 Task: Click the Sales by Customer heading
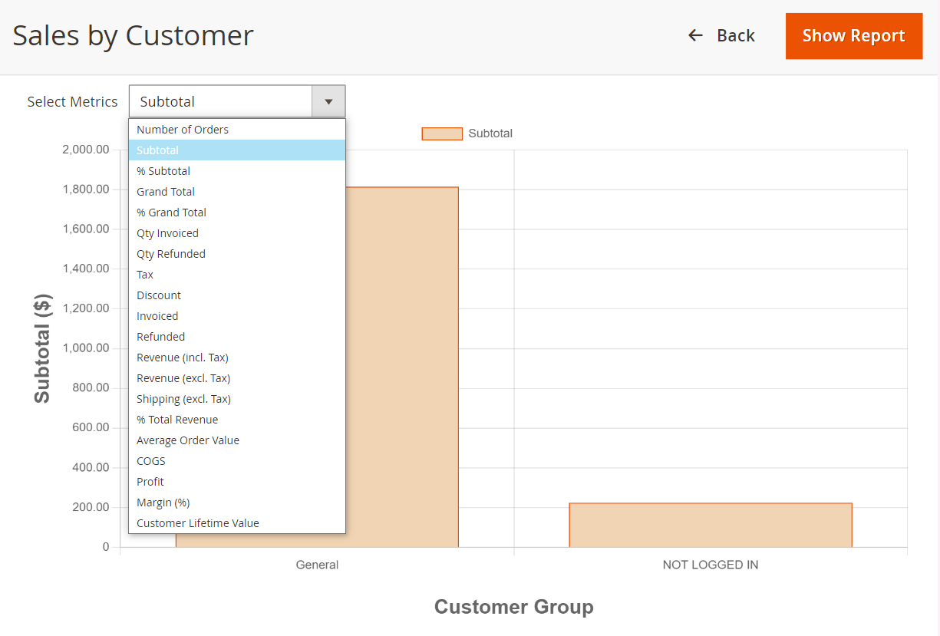[x=133, y=35]
